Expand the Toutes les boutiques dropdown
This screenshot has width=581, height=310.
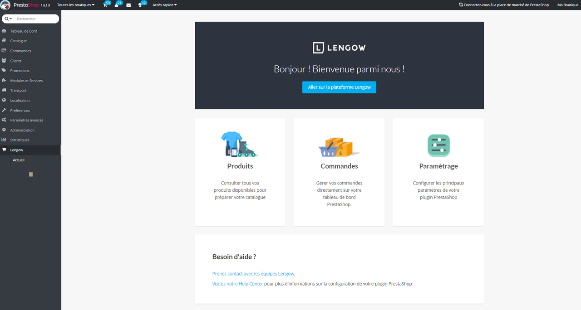coord(76,5)
